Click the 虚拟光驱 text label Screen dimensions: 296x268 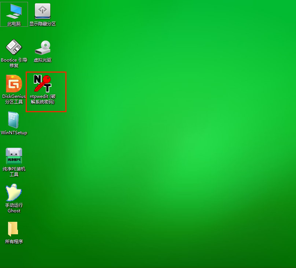(x=43, y=60)
